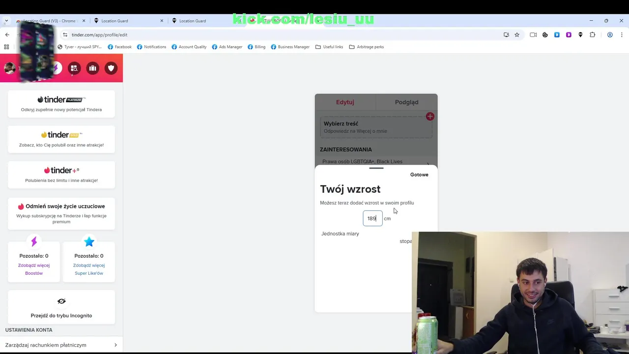Select the stopa unit option
This screenshot has width=629, height=354.
tap(405, 241)
